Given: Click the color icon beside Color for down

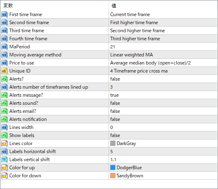Looking at the screenshot, I should pos(4,176).
